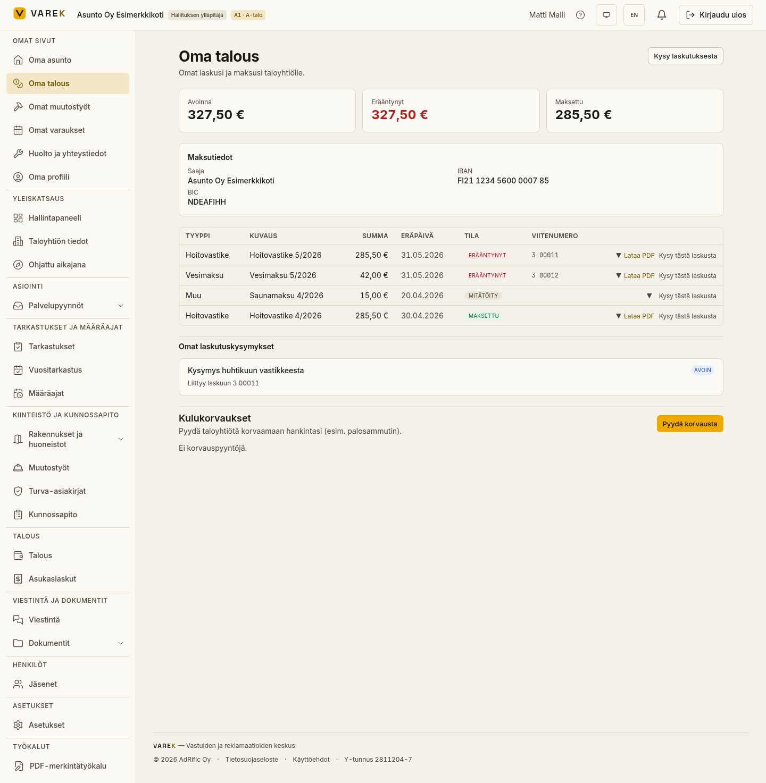This screenshot has width=766, height=783.
Task: Download PDF for Vesimaksu 5/2026
Action: point(639,276)
